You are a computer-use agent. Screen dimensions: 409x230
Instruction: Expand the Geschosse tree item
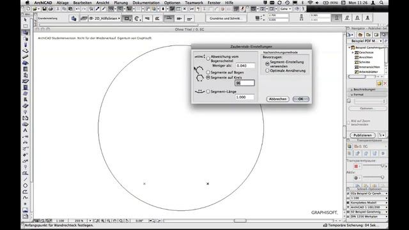click(x=353, y=52)
